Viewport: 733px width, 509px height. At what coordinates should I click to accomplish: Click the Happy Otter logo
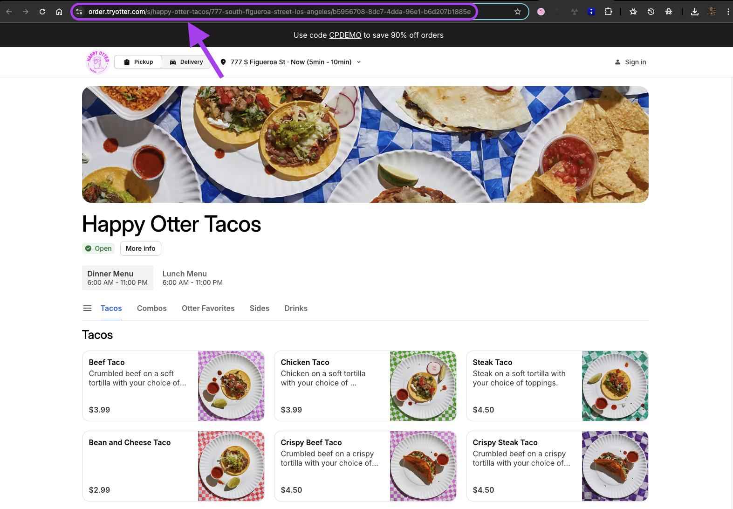(x=98, y=62)
